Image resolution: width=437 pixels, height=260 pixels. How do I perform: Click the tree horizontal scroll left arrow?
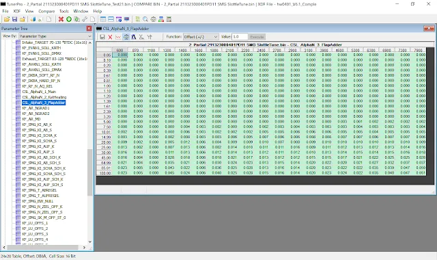coord(4,248)
